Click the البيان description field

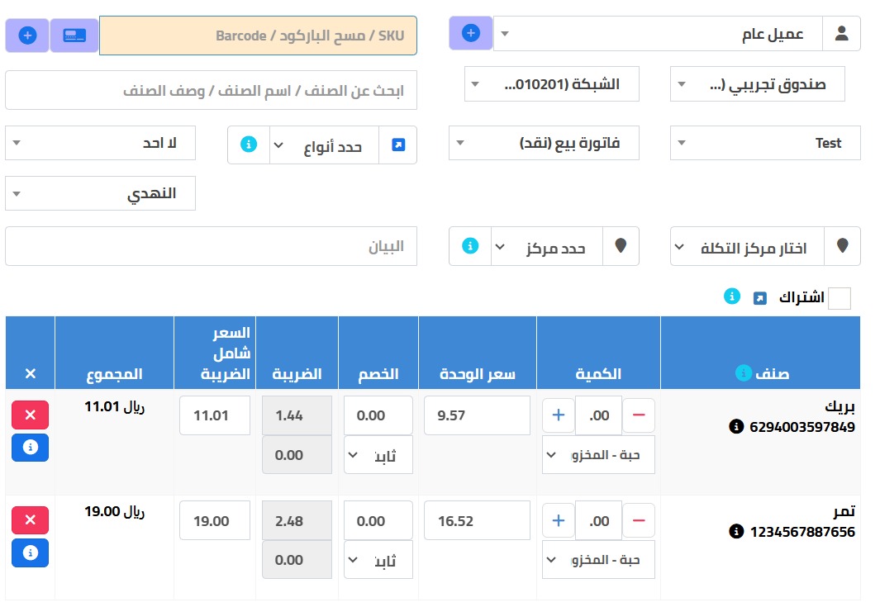pos(211,247)
